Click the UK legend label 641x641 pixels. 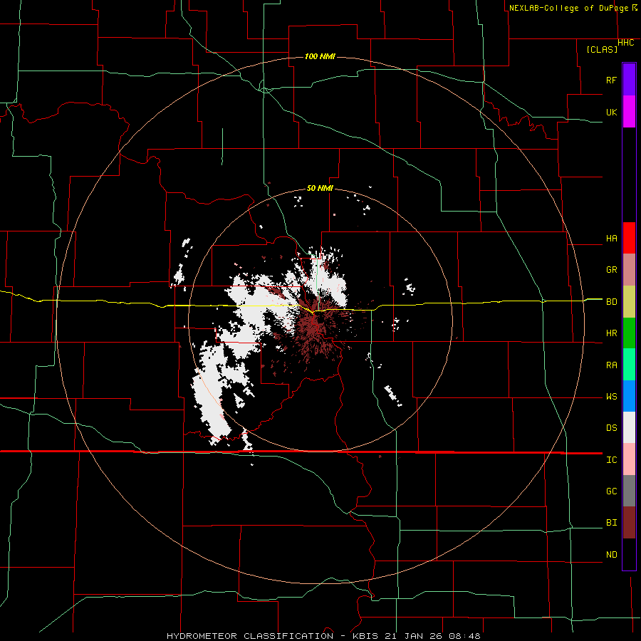pyautogui.click(x=612, y=112)
